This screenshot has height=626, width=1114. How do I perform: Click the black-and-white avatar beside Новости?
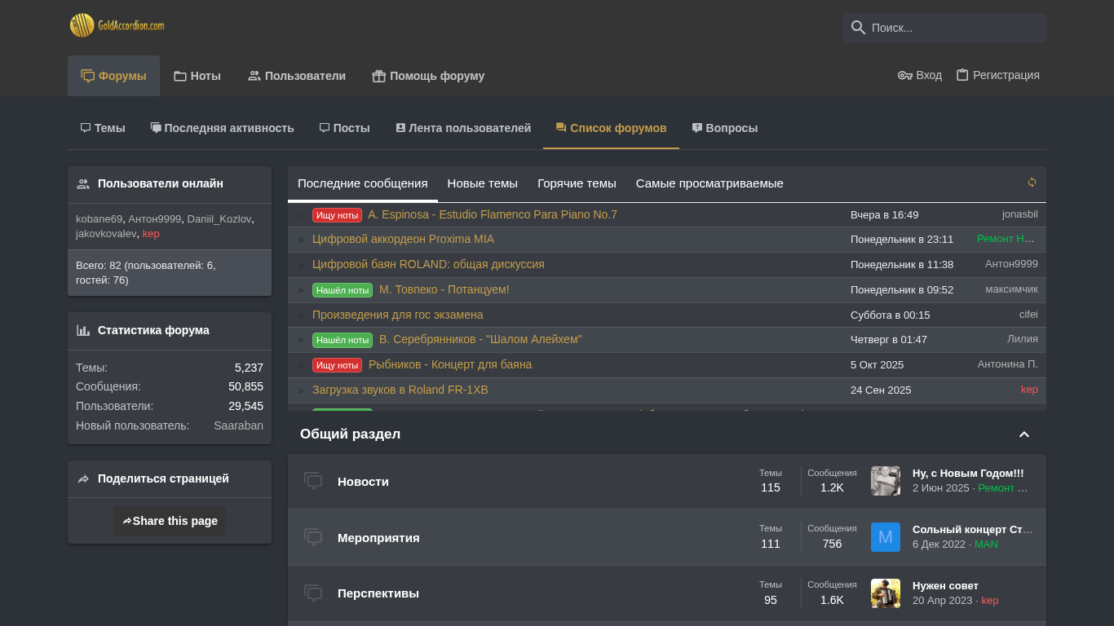[x=885, y=481]
